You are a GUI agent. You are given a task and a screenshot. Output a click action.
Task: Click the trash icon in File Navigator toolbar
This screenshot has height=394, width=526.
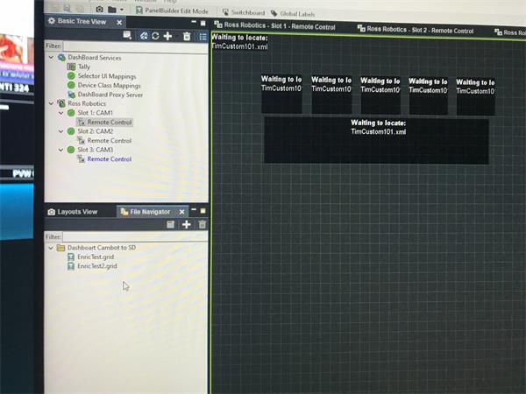(x=202, y=224)
